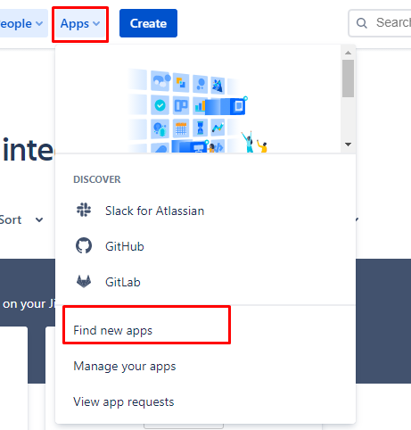Select GitLab from Discover list
This screenshot has width=411, height=430.
point(123,282)
